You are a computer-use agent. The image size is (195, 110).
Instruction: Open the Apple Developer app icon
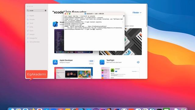pos(55,62)
